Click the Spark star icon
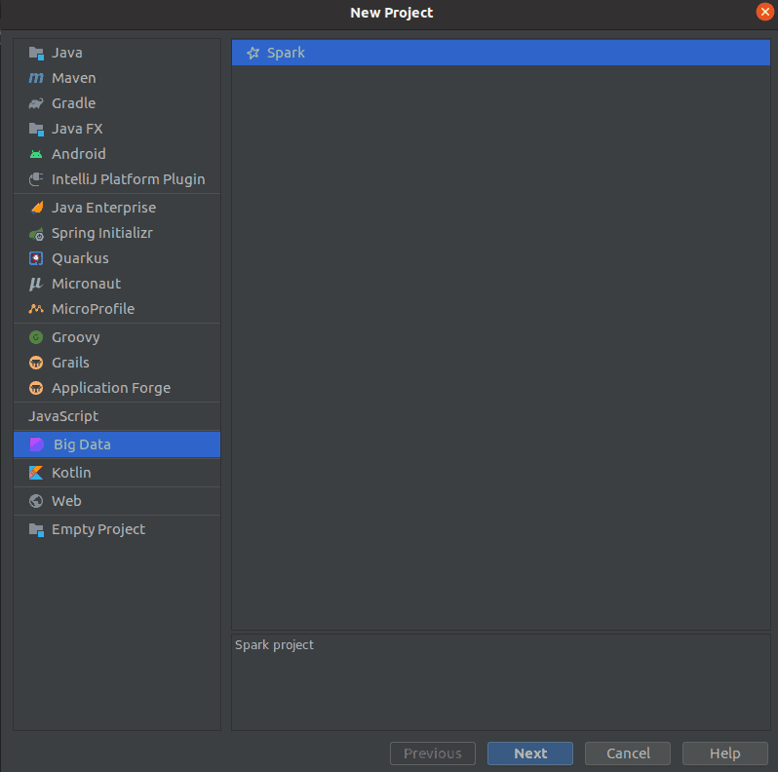 coord(253,53)
